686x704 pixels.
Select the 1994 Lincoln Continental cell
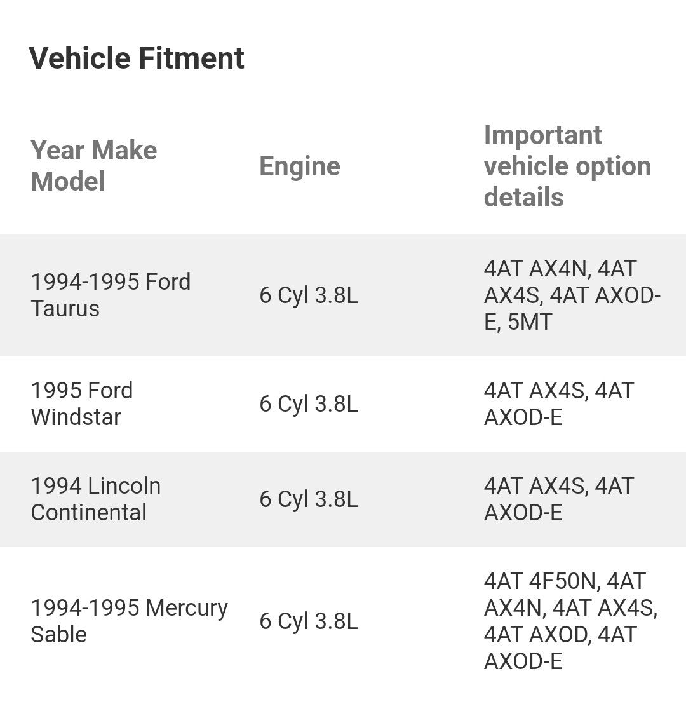(96, 499)
